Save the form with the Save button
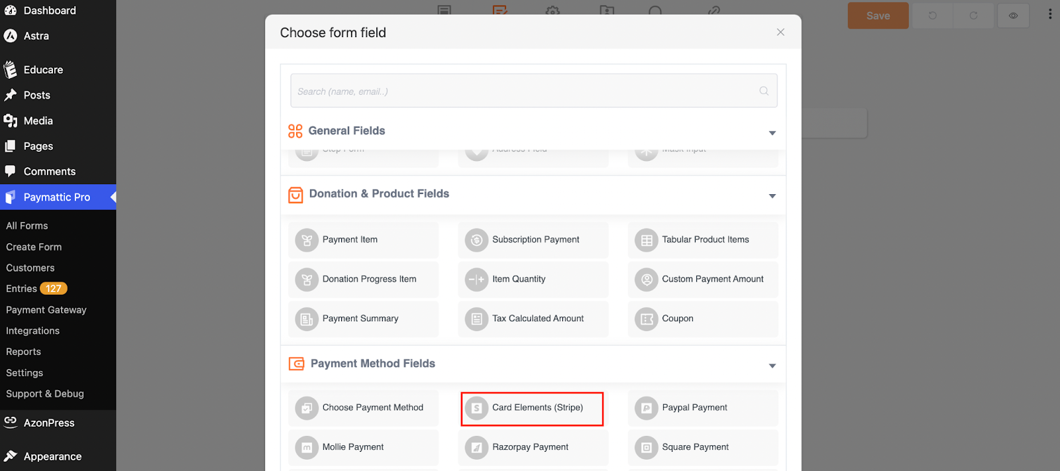This screenshot has width=1060, height=471. (878, 16)
